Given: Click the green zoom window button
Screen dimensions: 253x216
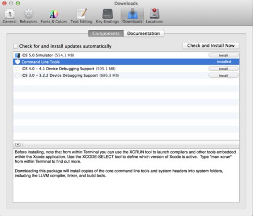Looking at the screenshot, I should click(18, 3).
